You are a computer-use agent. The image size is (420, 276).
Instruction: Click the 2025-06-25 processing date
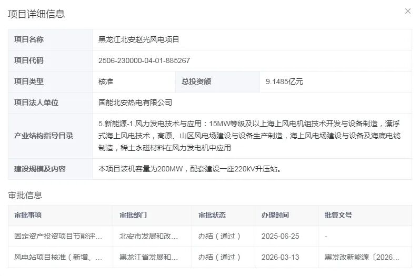click(x=280, y=236)
